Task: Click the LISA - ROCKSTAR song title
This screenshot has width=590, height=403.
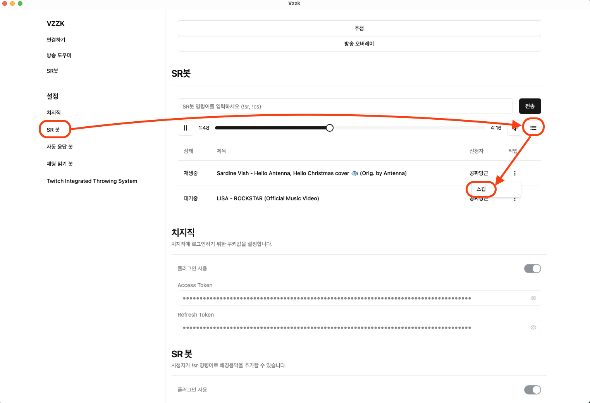Action: click(268, 198)
